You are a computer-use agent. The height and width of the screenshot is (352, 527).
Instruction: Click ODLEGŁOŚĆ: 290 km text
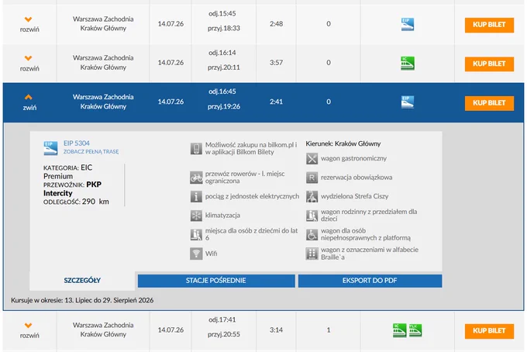pos(76,202)
